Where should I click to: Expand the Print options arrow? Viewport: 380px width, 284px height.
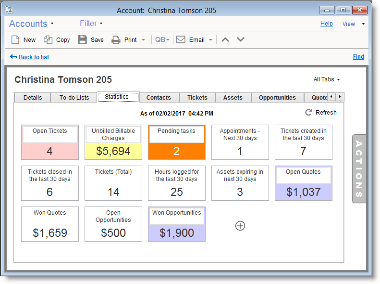[x=143, y=40]
